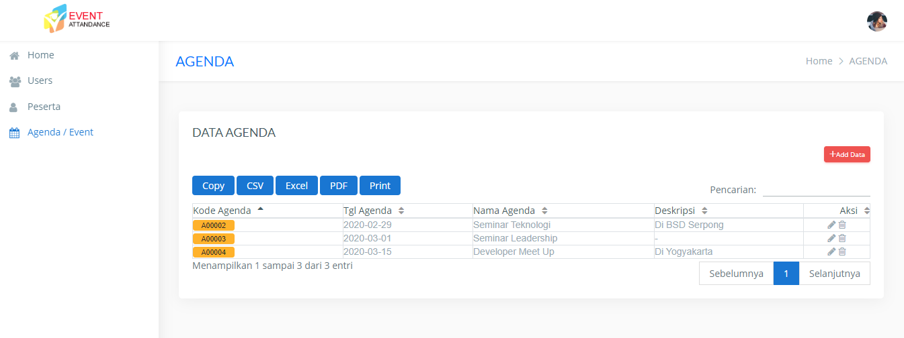Click the Event Attendance logo
The image size is (904, 338).
(x=76, y=19)
